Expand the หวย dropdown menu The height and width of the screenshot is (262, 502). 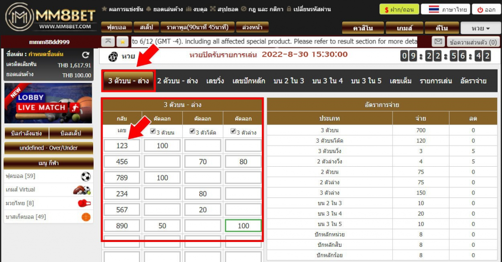pyautogui.click(x=480, y=28)
